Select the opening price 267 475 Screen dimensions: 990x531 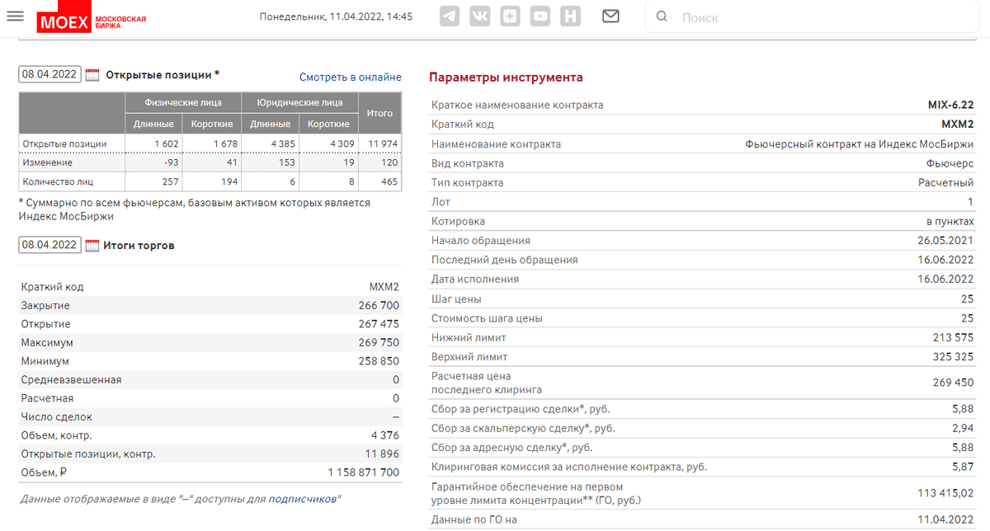click(379, 324)
